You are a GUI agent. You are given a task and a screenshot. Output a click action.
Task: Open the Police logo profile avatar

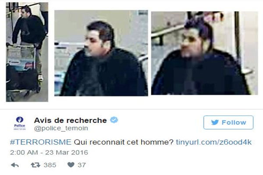point(20,123)
